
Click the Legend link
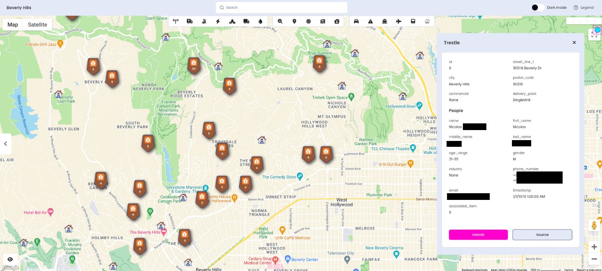(x=587, y=8)
